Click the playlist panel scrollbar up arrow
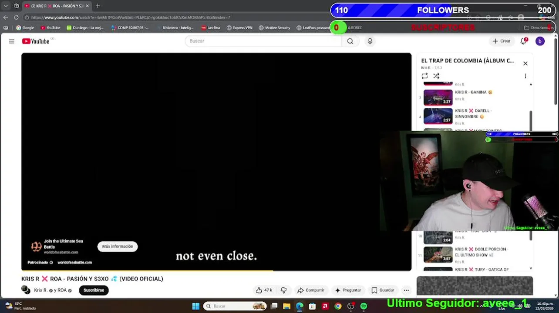 coord(531,84)
